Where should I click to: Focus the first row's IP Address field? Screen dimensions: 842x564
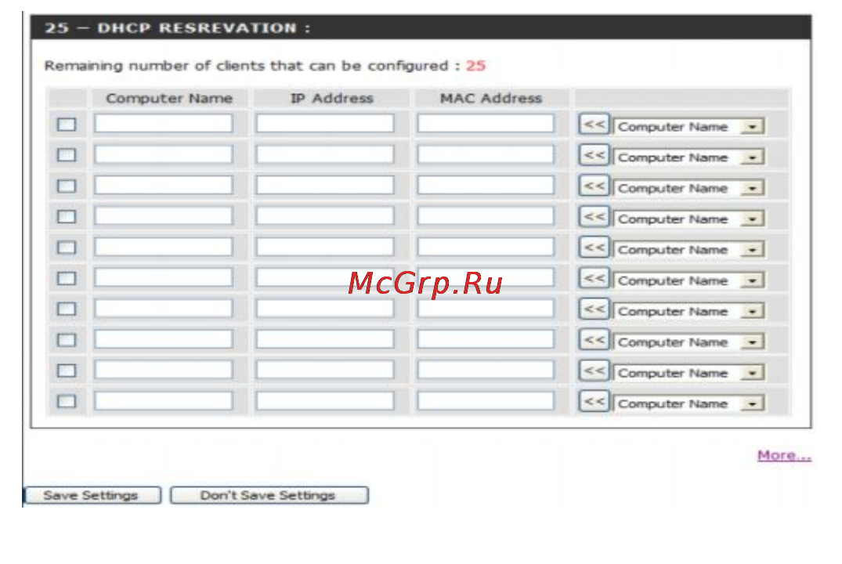pyautogui.click(x=325, y=123)
